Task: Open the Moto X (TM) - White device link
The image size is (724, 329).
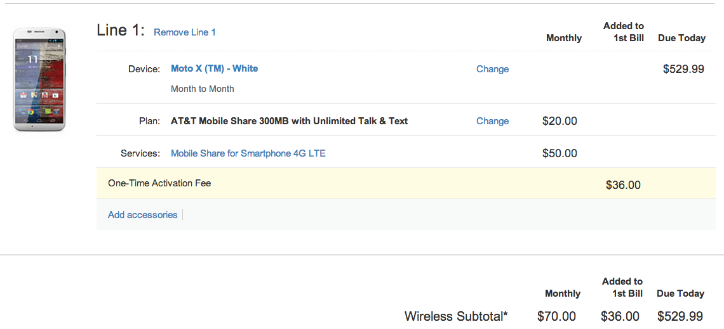Action: [x=214, y=68]
